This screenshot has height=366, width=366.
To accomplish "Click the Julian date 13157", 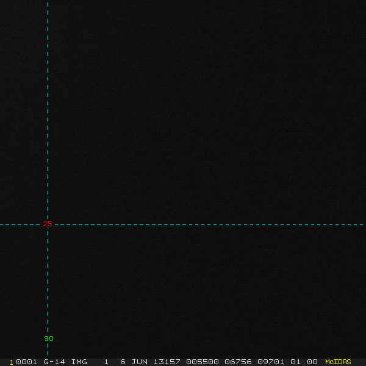I will 167,362.
